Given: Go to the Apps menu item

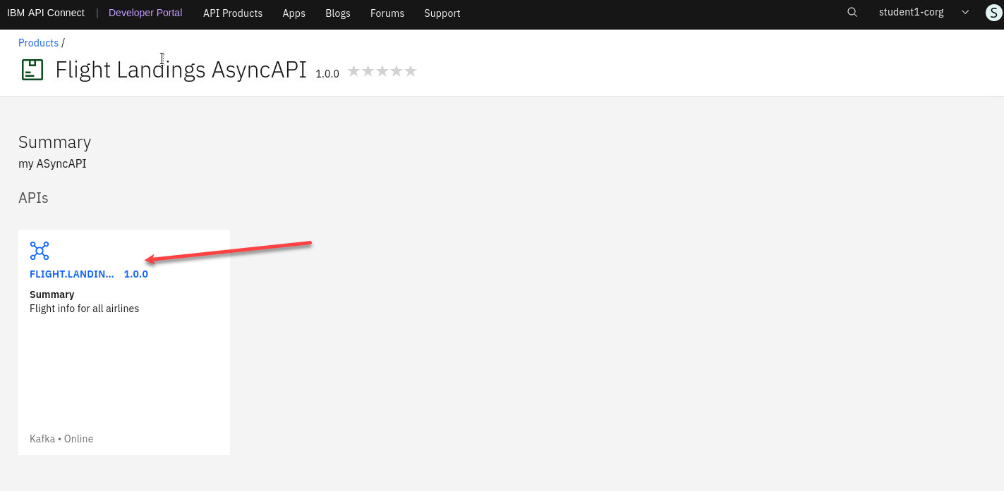Looking at the screenshot, I should tap(294, 13).
